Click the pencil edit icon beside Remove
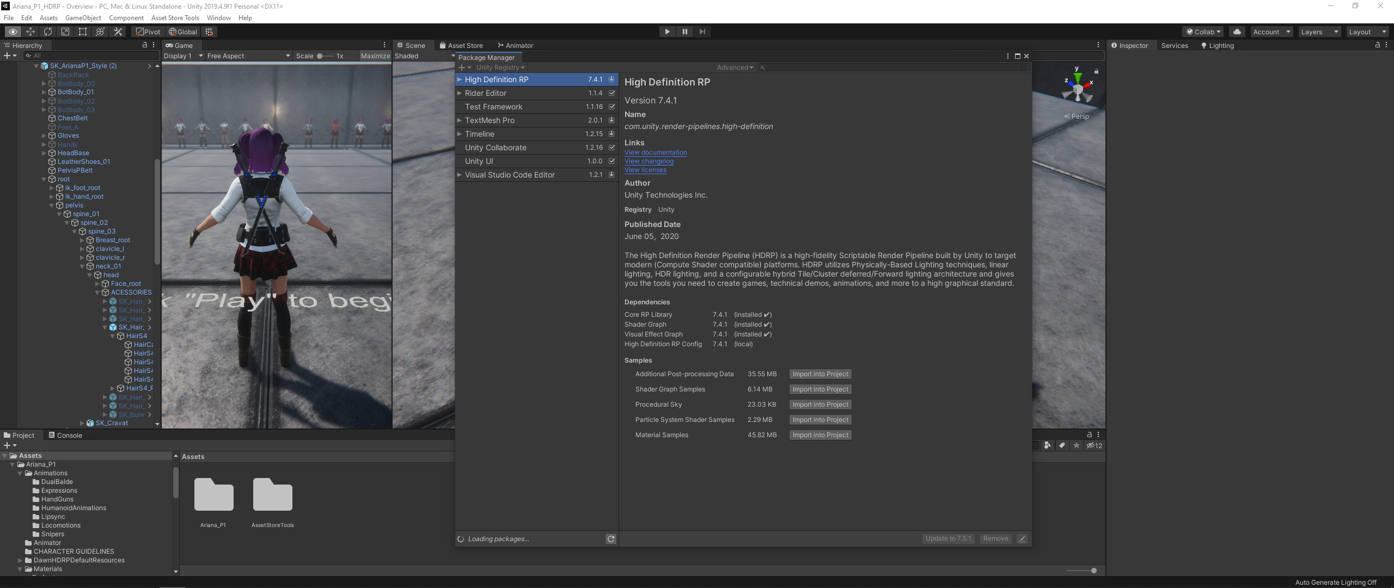The width and height of the screenshot is (1394, 588). [1022, 539]
